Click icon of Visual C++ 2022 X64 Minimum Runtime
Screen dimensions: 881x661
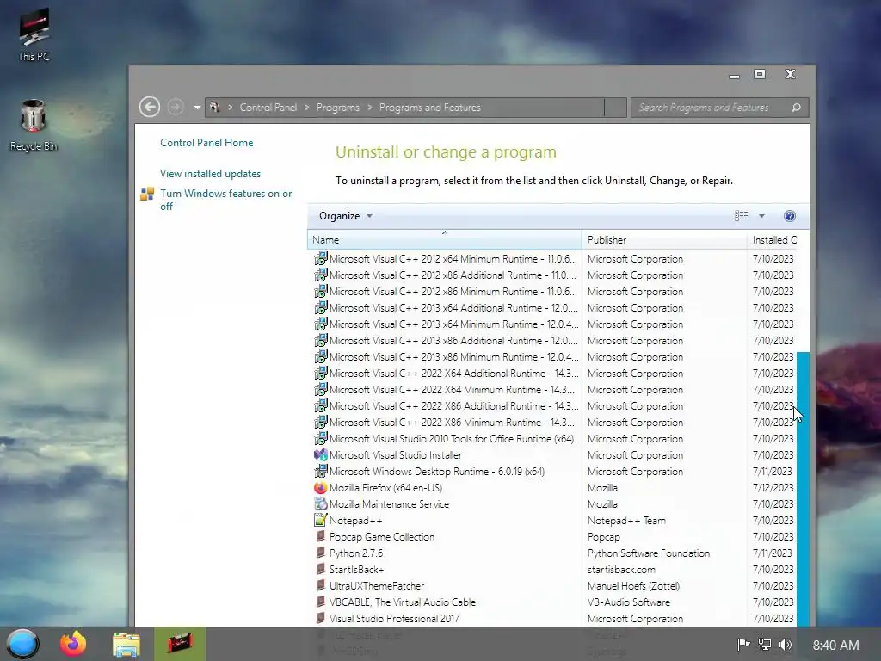(x=320, y=389)
